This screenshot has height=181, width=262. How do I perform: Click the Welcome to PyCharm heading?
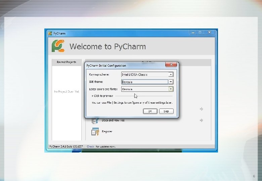pos(108,47)
